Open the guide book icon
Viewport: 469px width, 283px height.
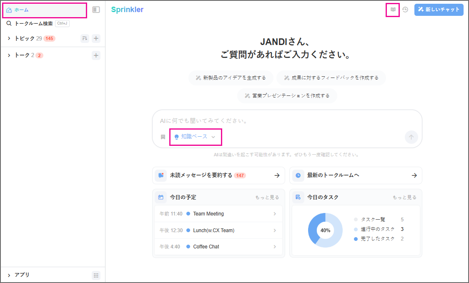[x=393, y=10]
